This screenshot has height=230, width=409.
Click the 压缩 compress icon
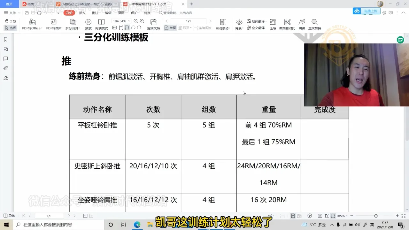point(273,22)
